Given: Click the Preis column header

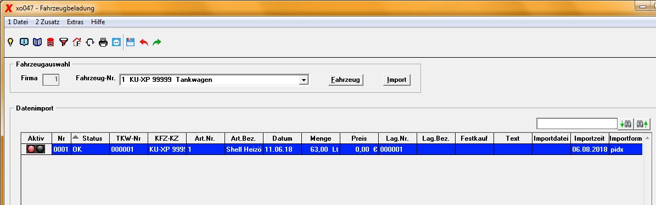Looking at the screenshot, I should (x=360, y=138).
